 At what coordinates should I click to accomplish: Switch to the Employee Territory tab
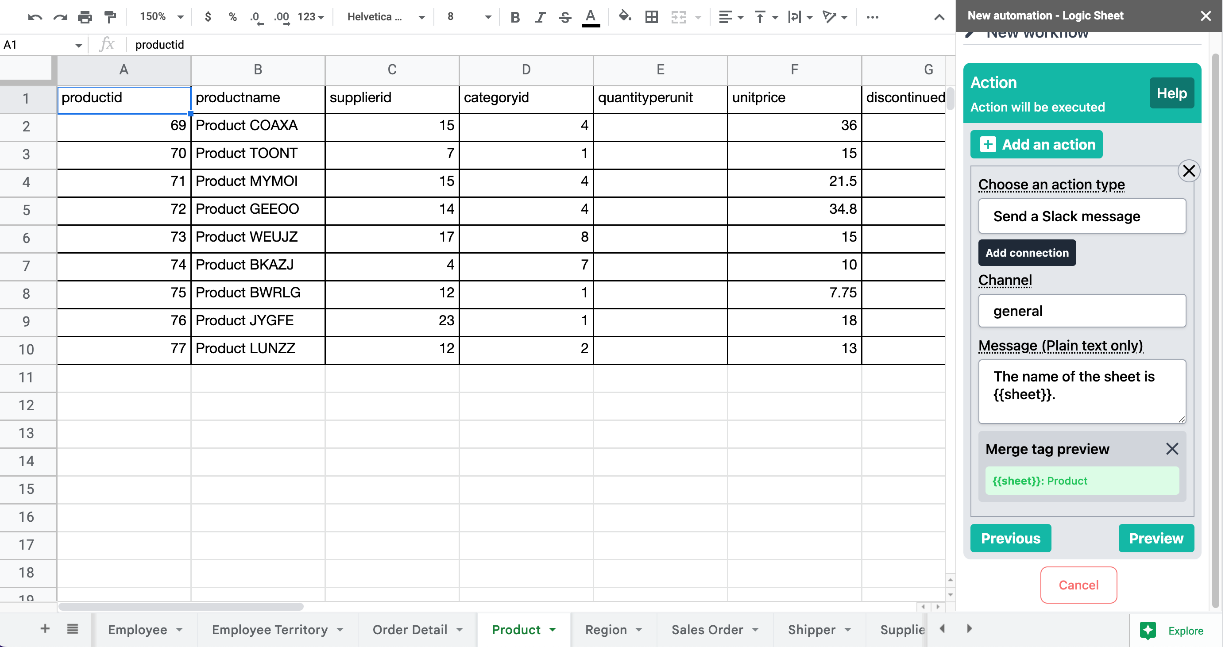270,629
